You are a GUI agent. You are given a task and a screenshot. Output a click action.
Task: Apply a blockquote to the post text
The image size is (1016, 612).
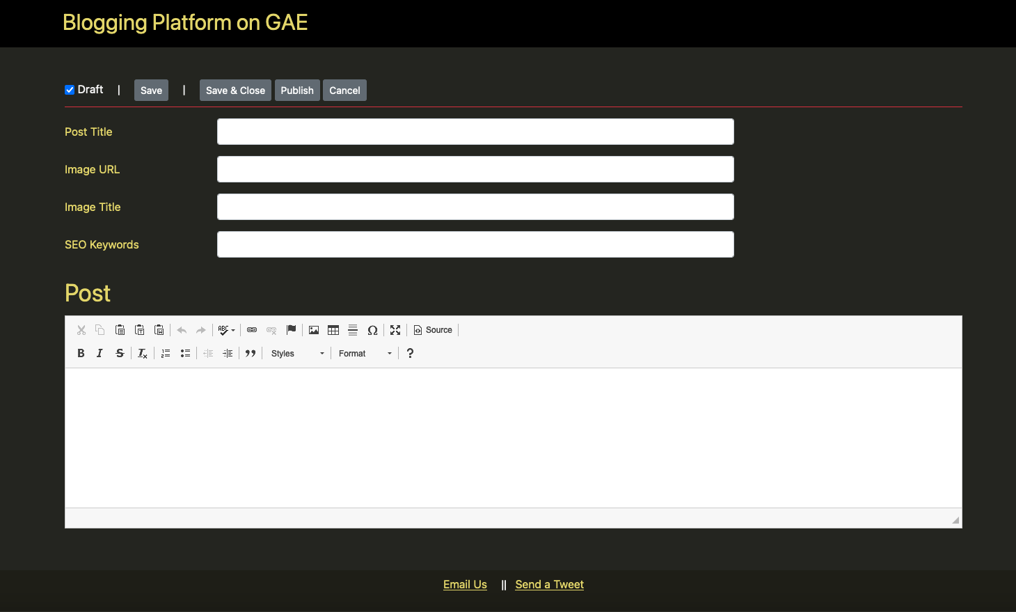point(251,353)
